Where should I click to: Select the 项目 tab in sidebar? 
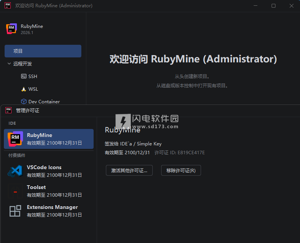tap(43, 51)
